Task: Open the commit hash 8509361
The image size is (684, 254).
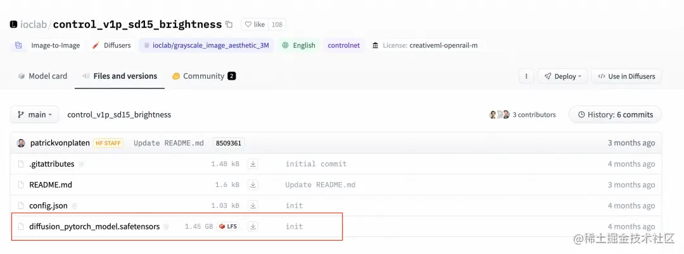Action: pos(229,143)
